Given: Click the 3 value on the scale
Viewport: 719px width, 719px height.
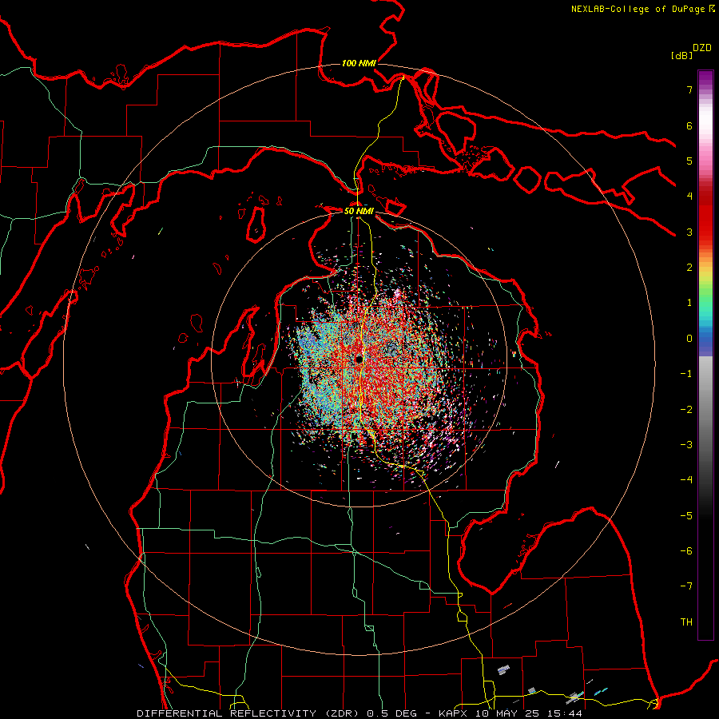Looking at the screenshot, I should 689,232.
